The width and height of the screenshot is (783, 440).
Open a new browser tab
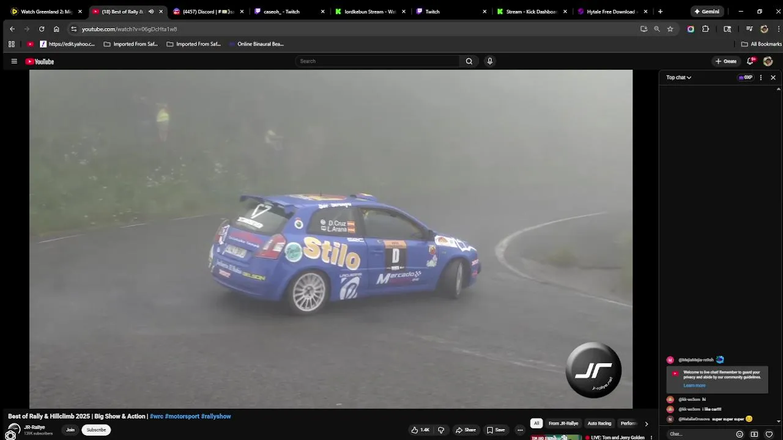[x=660, y=12]
